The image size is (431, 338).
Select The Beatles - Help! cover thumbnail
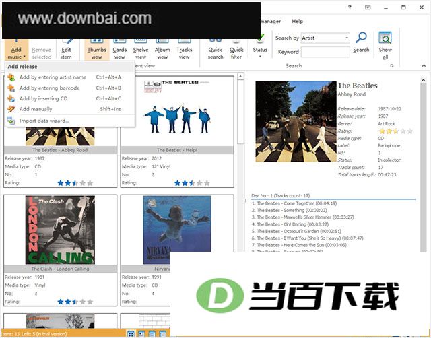click(177, 112)
